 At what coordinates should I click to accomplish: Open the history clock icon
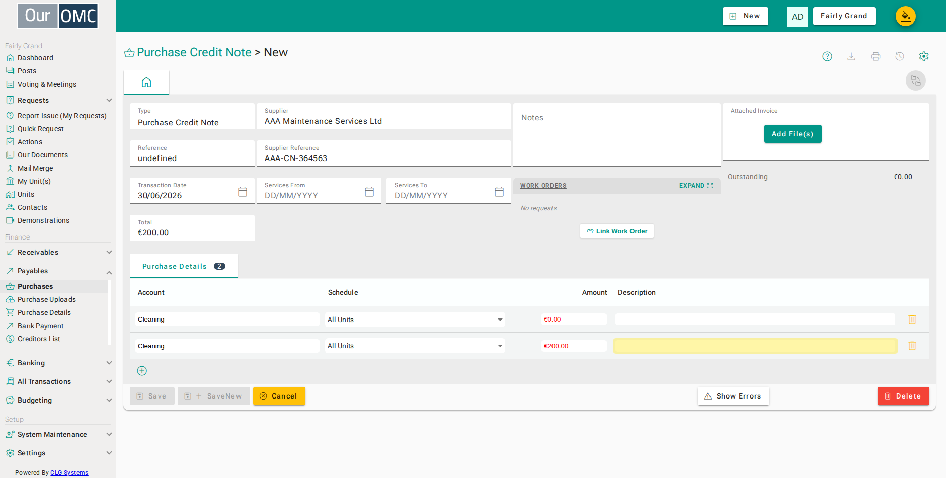[900, 56]
